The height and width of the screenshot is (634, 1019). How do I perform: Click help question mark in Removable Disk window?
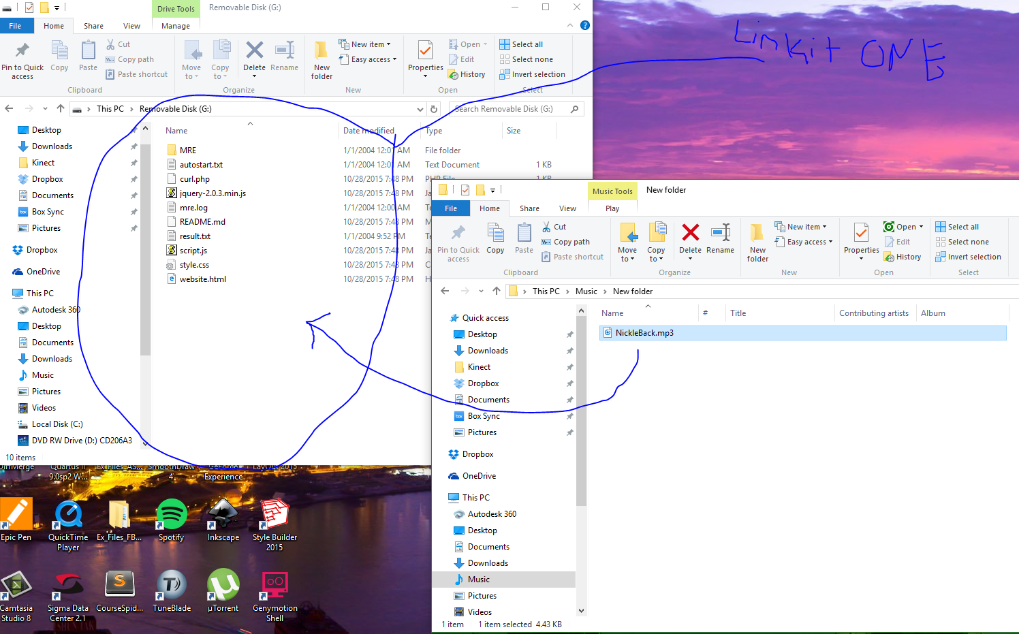coord(584,25)
